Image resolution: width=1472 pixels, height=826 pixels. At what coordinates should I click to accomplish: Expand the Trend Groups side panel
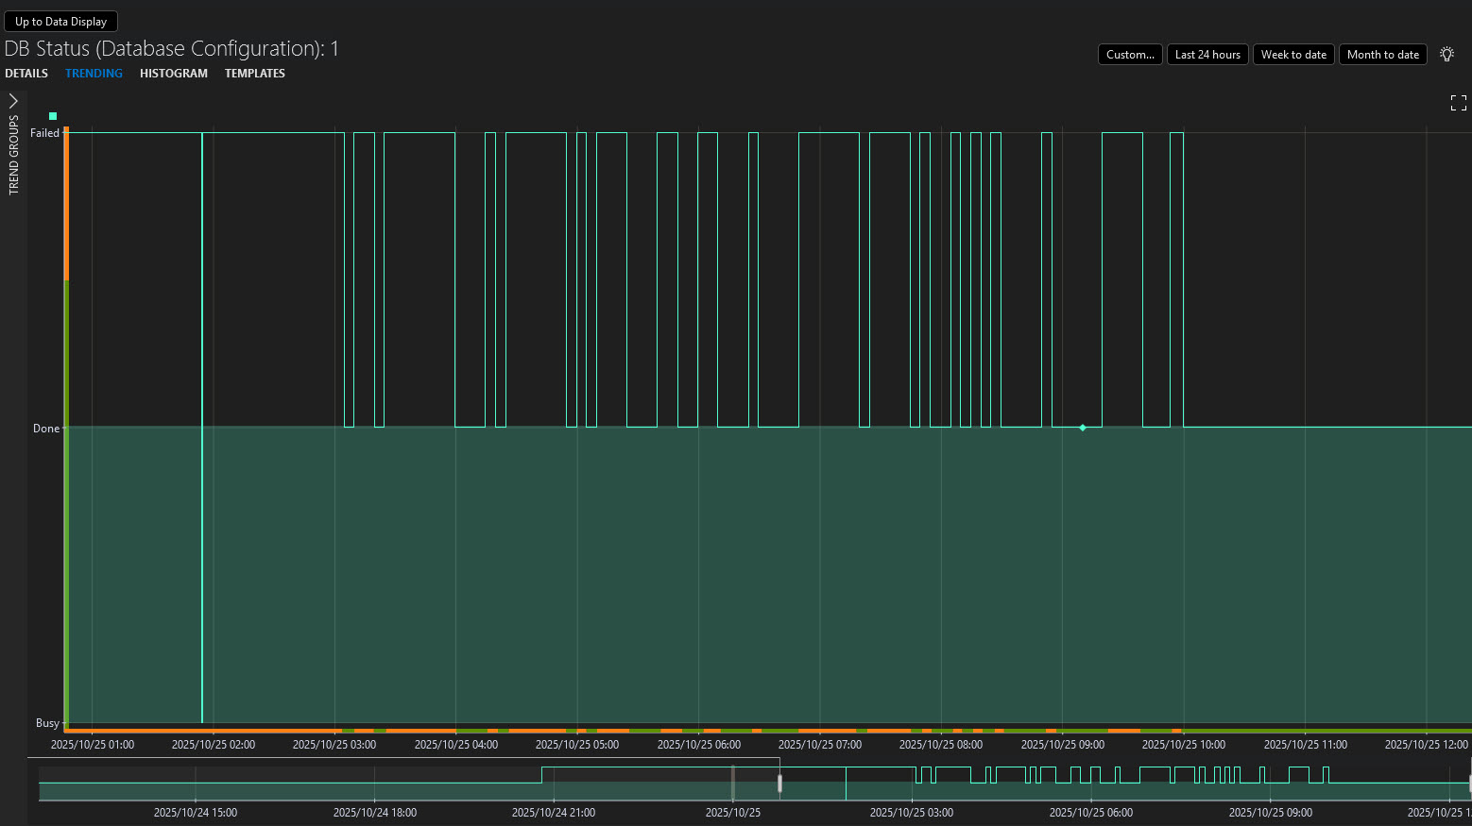coord(13,101)
